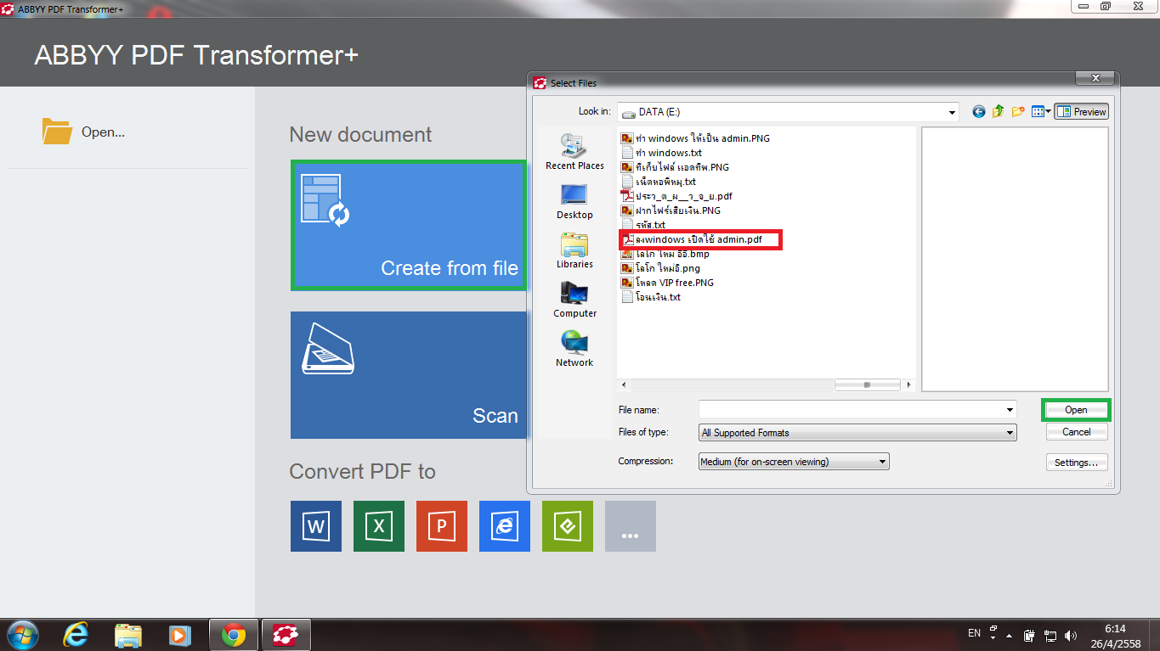
Task: Go up one folder level
Action: 998,111
